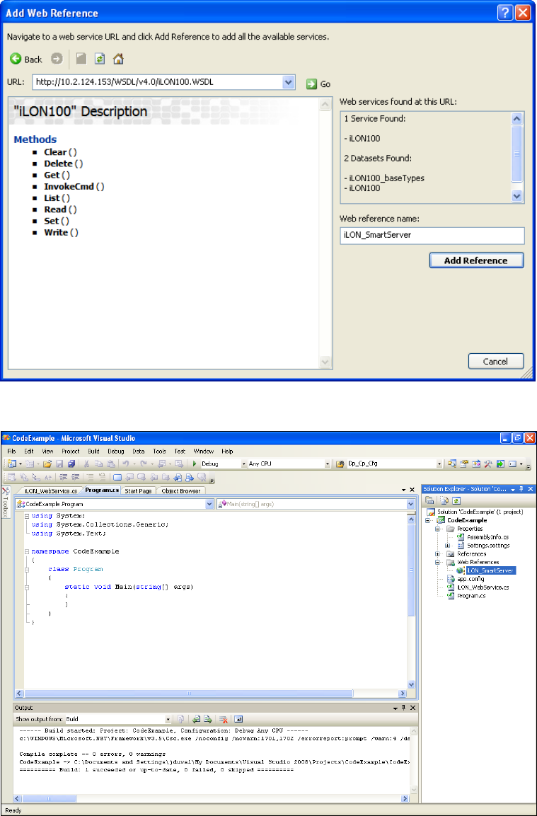Screen dimensions: 537x816
Task: Open the Debug menu
Action: [115, 451]
